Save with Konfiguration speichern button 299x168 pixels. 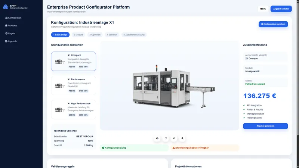[x=273, y=24]
